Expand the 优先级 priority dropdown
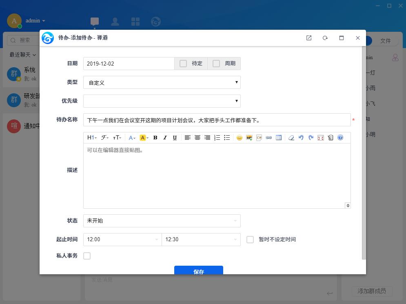Viewport: 406px width, 304px height. (x=162, y=101)
